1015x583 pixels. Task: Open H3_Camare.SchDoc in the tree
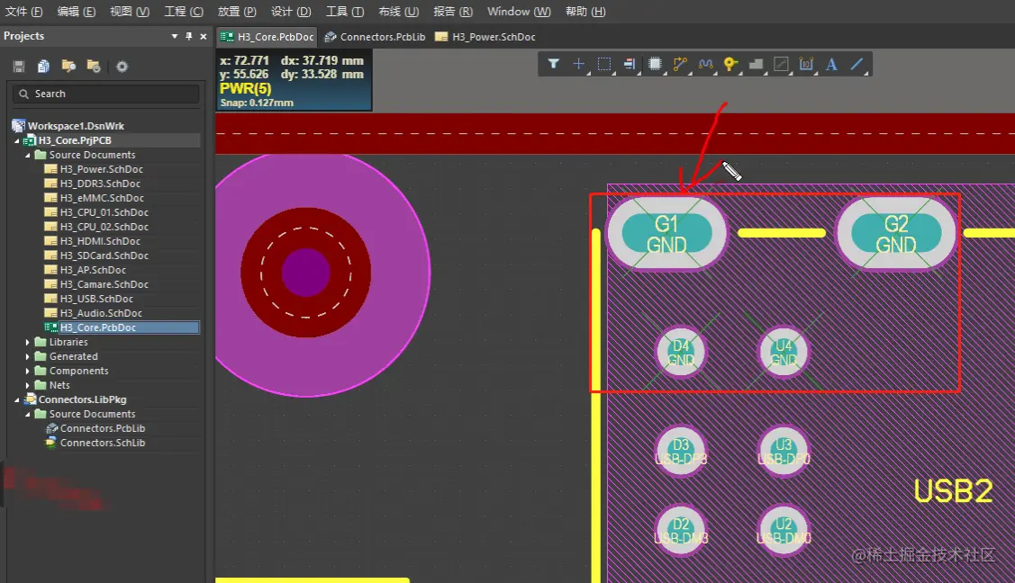point(104,284)
